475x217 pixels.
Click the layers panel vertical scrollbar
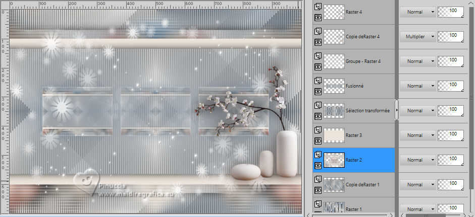tap(471, 98)
